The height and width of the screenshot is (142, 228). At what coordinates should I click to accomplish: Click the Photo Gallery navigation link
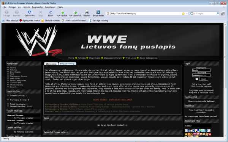pyautogui.click(x=16, y=85)
